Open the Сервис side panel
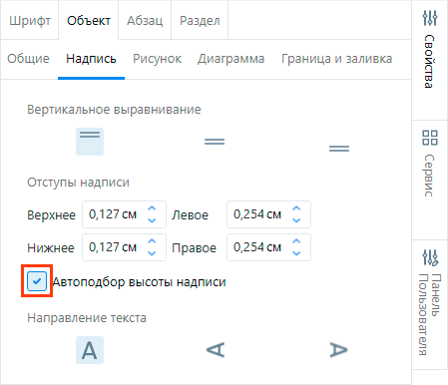The height and width of the screenshot is (385, 448). coord(430,180)
